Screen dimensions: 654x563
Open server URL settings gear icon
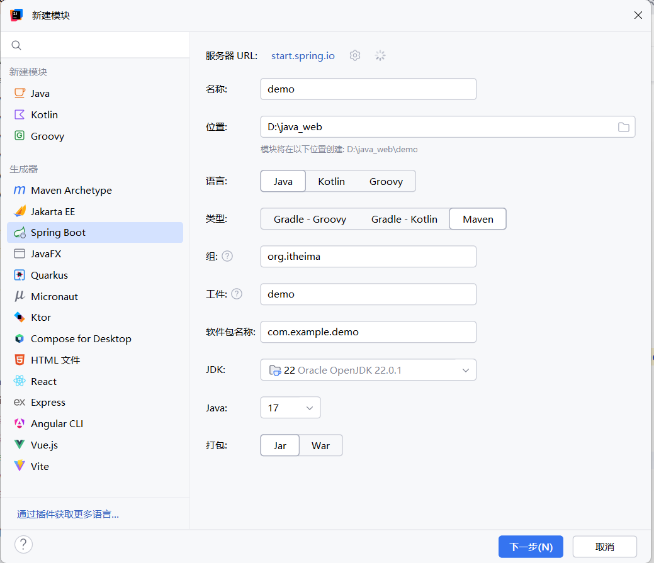coord(354,55)
